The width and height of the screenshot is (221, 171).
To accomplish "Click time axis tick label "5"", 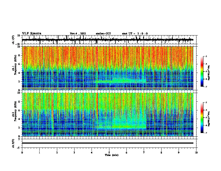I will [x=109, y=153].
